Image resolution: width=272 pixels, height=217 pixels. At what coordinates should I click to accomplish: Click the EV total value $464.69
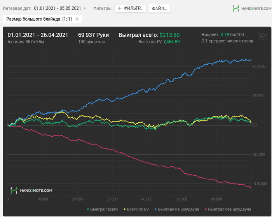(172, 42)
